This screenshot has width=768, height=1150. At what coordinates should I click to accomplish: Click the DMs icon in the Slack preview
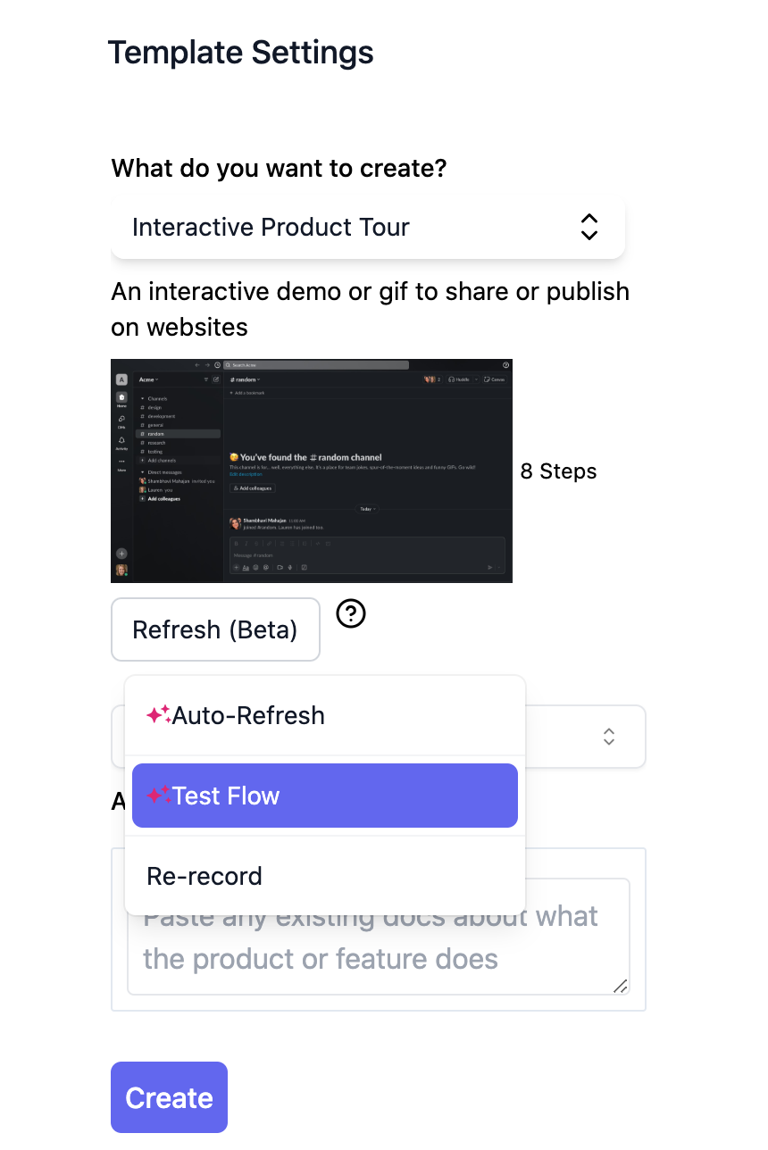click(121, 420)
